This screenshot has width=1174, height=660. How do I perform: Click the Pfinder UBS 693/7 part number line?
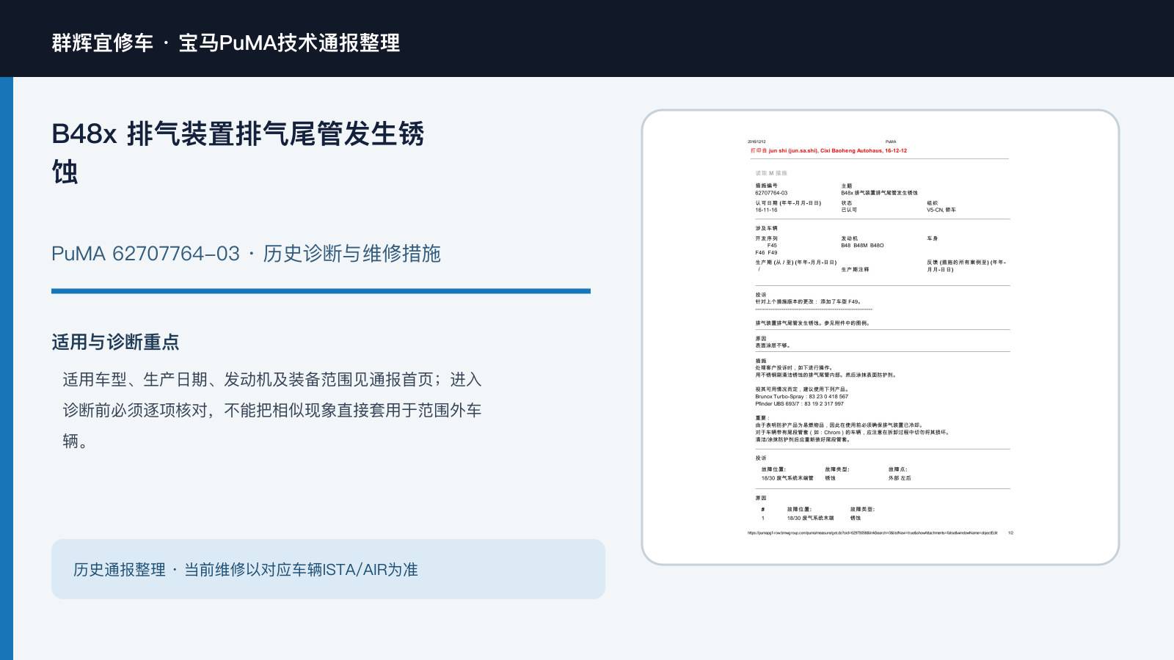[x=799, y=404]
